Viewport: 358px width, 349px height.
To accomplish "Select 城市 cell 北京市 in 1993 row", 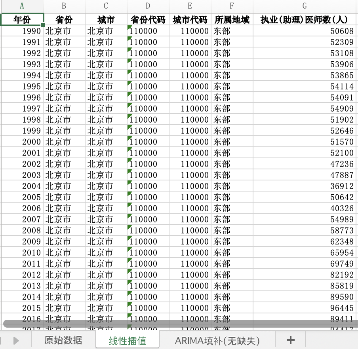I will (106, 64).
